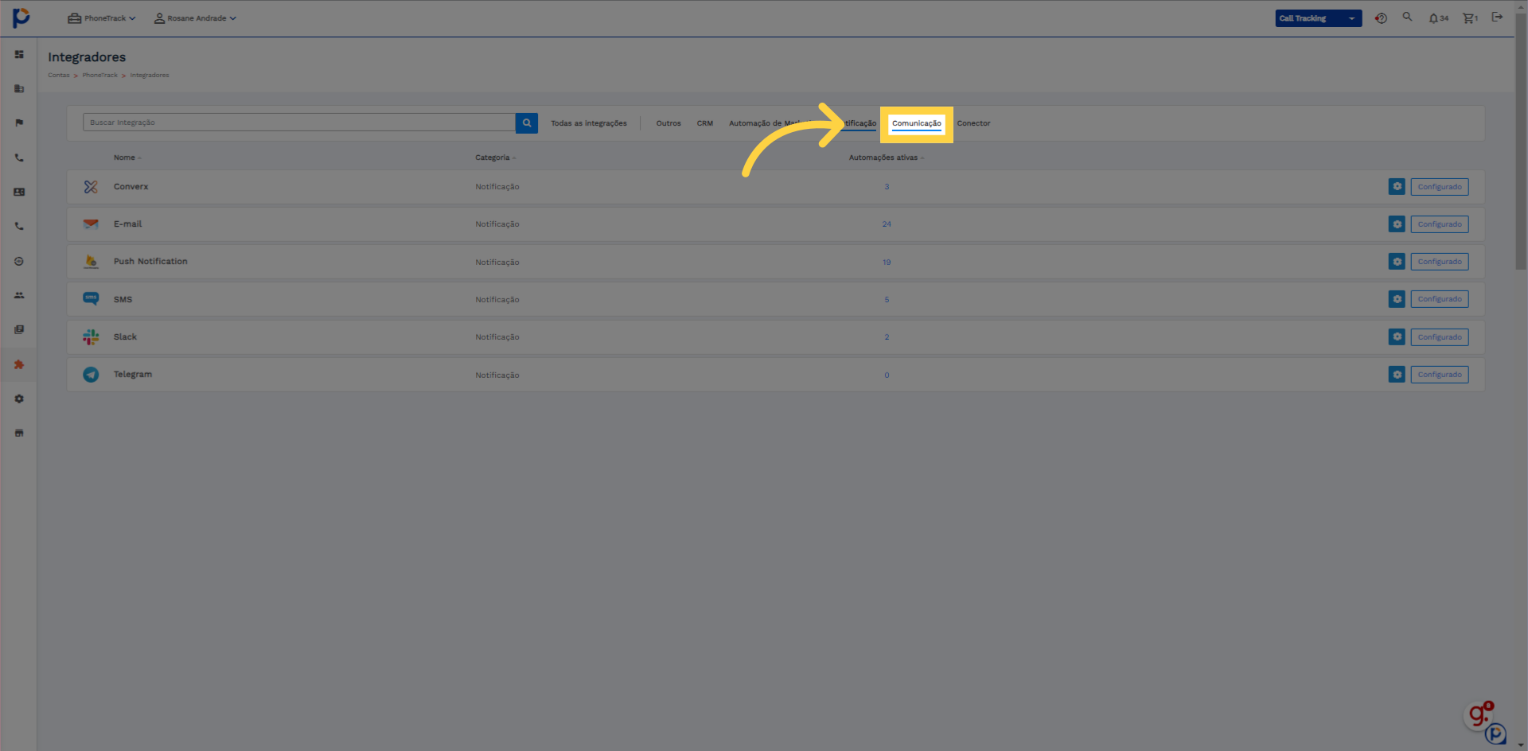Open the contact card icon in sidebar

(19, 193)
